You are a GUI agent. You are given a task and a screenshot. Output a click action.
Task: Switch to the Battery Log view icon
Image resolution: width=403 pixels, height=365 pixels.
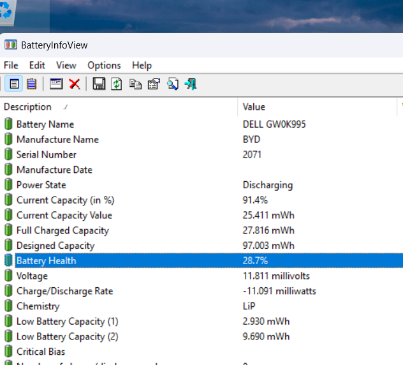pos(32,84)
